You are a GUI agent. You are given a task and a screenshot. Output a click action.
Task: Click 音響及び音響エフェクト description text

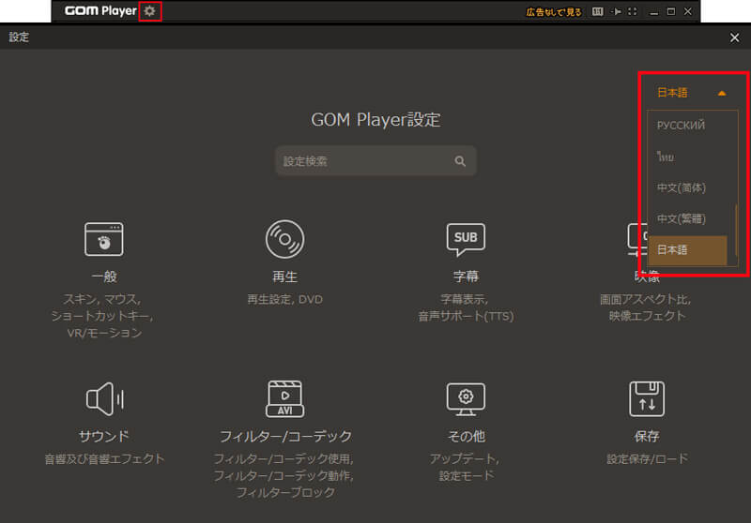[x=104, y=459]
